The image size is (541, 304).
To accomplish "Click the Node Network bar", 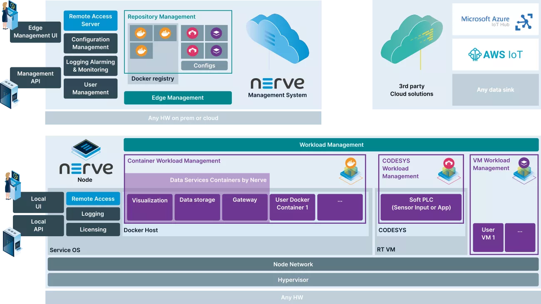I will coord(293,264).
